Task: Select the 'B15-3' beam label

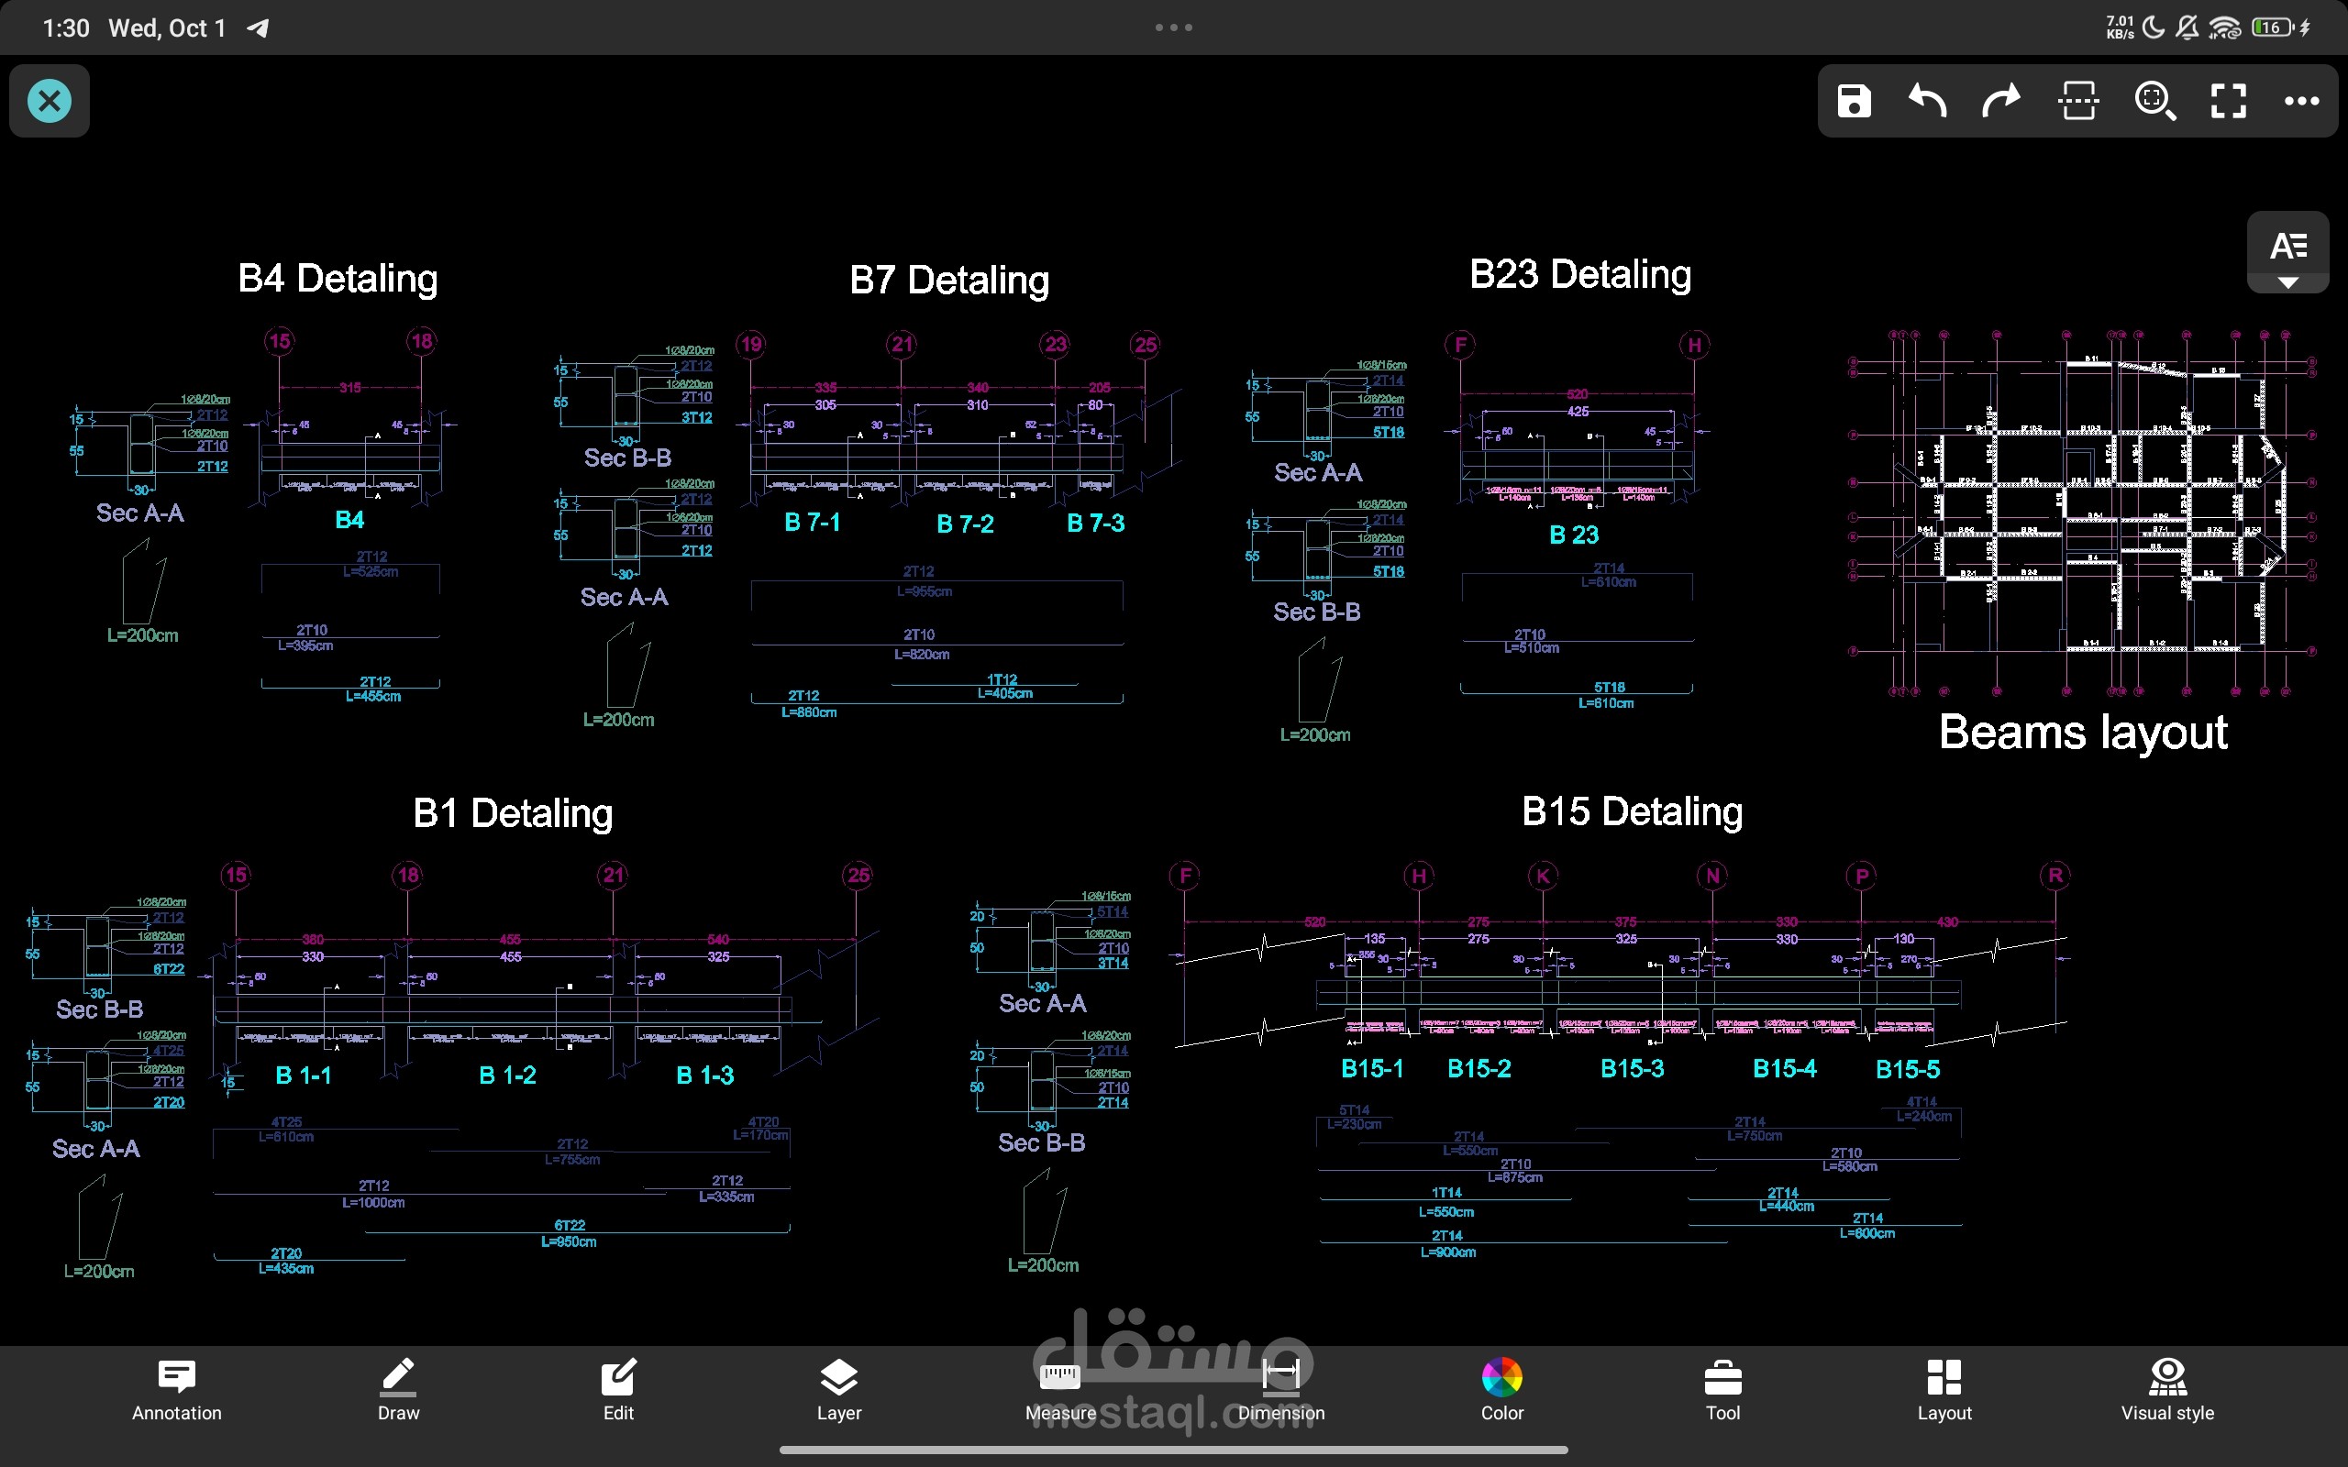Action: [x=1632, y=1068]
